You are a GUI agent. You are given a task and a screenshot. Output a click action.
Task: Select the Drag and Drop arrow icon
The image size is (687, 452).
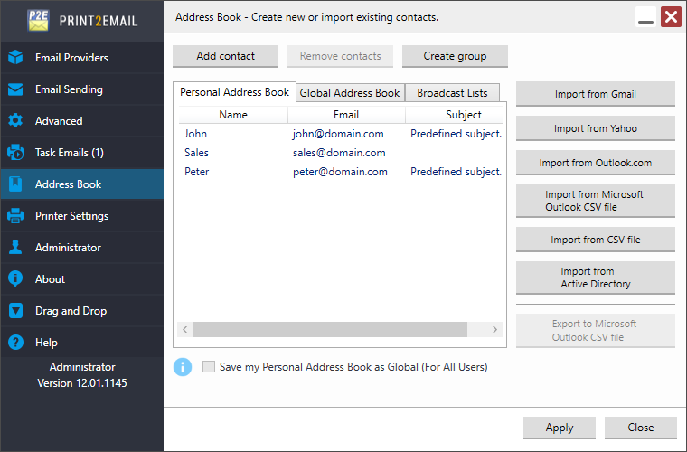(x=15, y=311)
